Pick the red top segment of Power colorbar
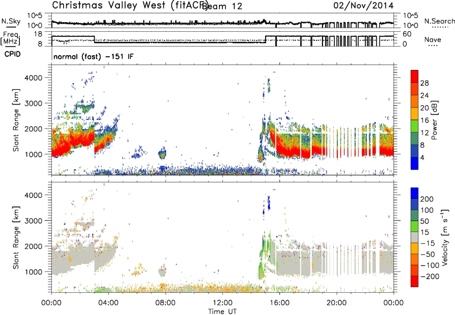 415,77
